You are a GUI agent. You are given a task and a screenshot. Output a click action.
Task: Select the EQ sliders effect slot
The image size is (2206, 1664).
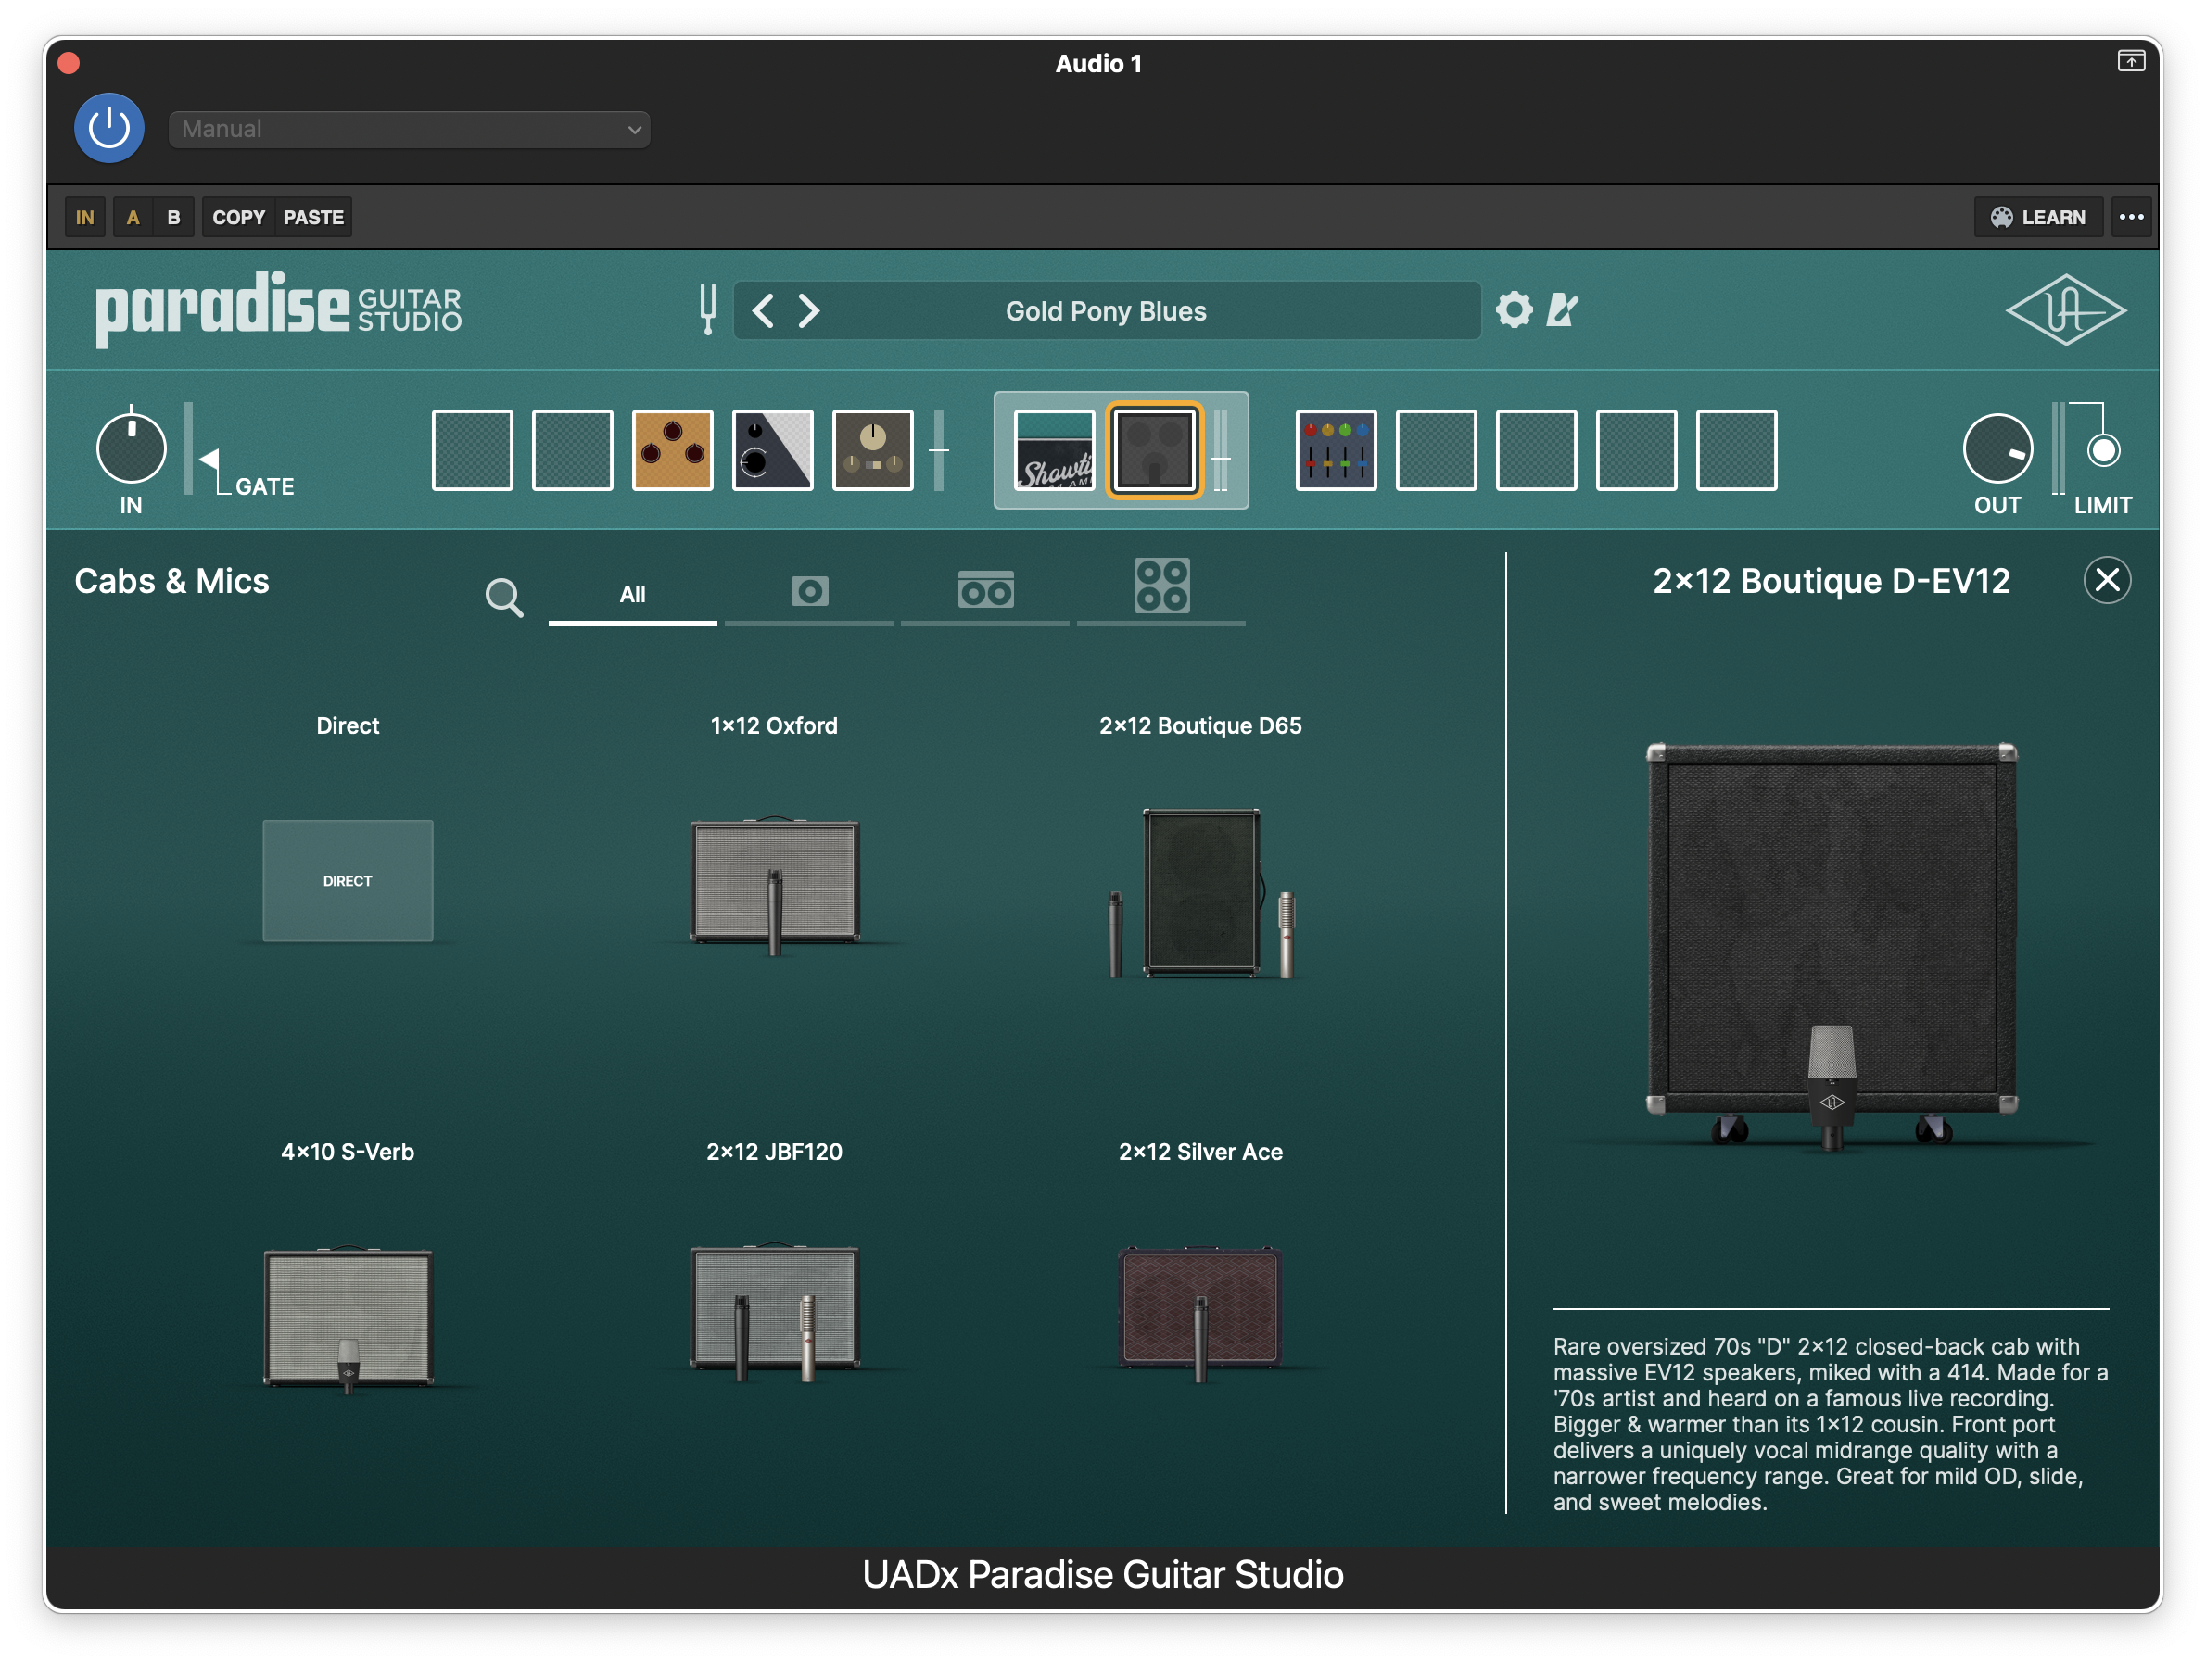pos(1336,449)
